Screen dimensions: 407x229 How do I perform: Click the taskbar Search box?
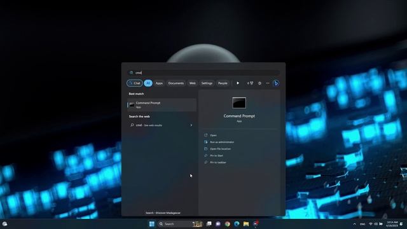(x=180, y=224)
